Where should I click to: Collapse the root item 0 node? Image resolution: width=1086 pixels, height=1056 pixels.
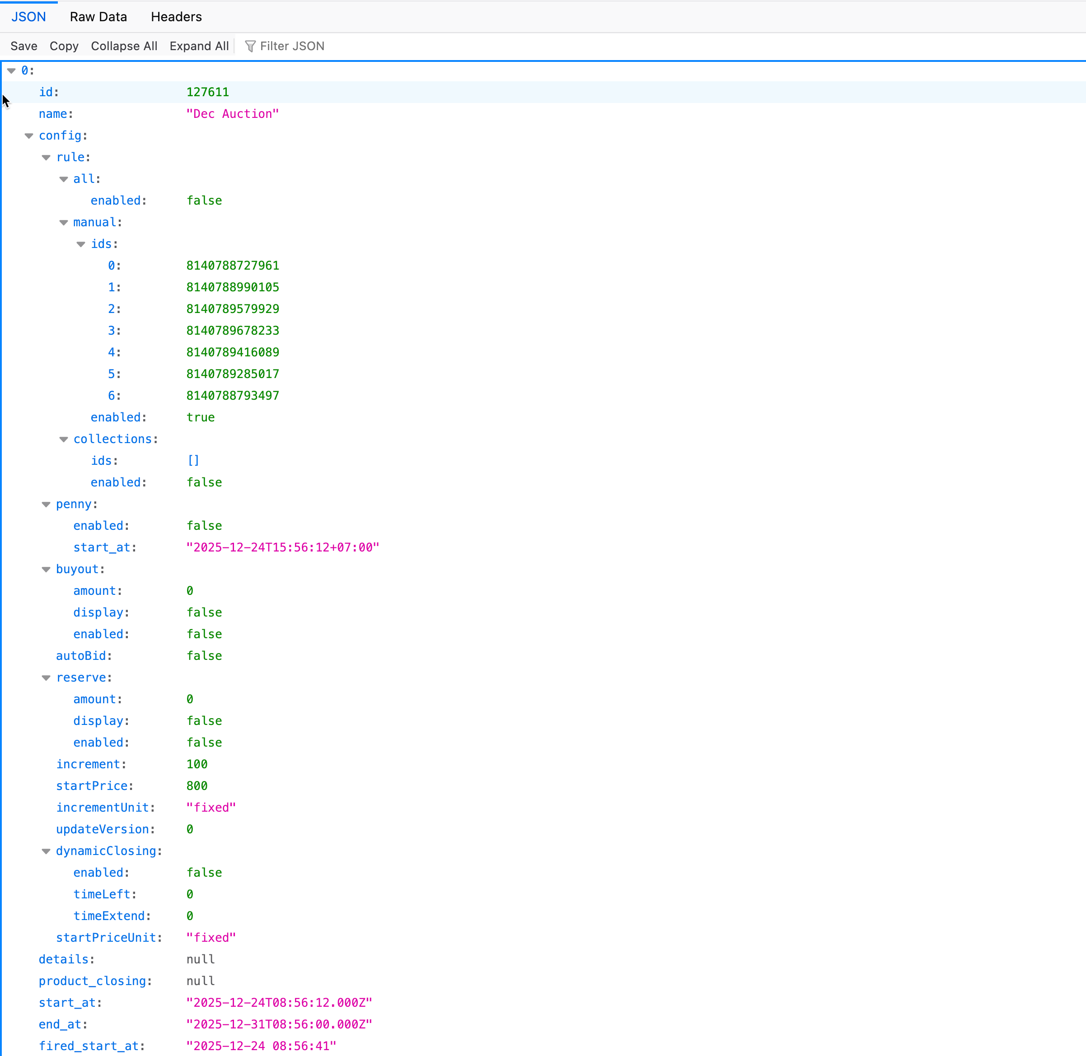[x=11, y=70]
